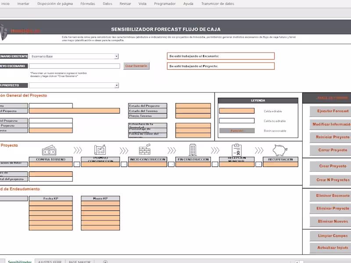This screenshot has width=351, height=263.
Task: Click the SENSIBILIZADOR FORECAST FLUJO DE CAJA title
Action: [166, 29]
